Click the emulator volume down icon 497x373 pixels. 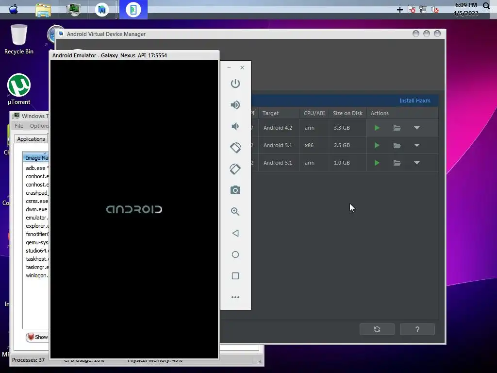(235, 126)
